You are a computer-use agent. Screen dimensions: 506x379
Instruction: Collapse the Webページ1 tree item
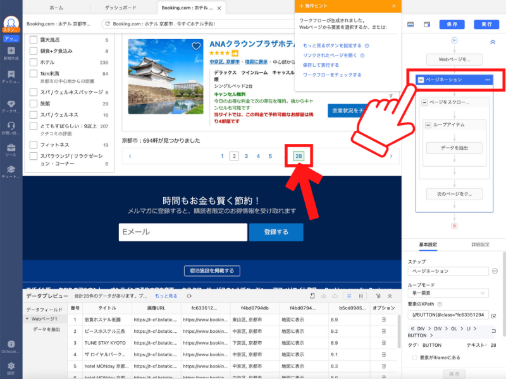tap(27, 319)
